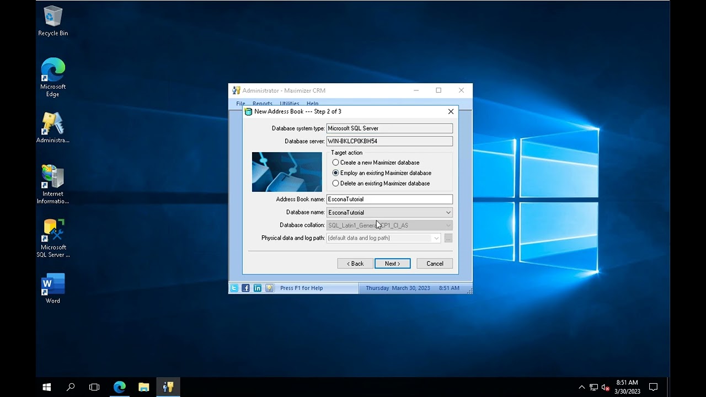Open the Administrator desktop shortcut
706x397 pixels.
(53, 128)
